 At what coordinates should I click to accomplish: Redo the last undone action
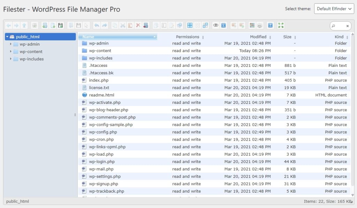point(104,25)
